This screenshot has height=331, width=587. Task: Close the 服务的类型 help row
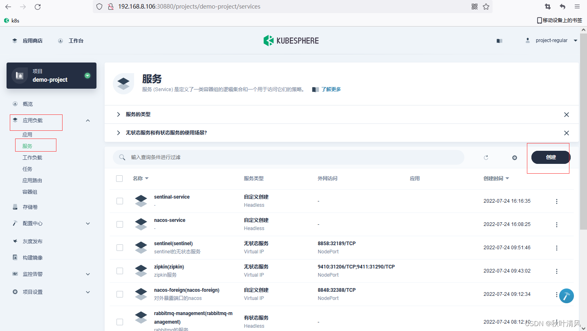pyautogui.click(x=567, y=115)
